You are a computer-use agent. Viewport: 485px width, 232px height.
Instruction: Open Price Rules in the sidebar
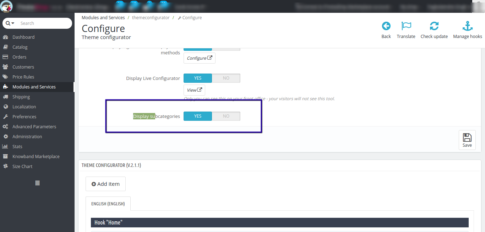[x=23, y=77]
